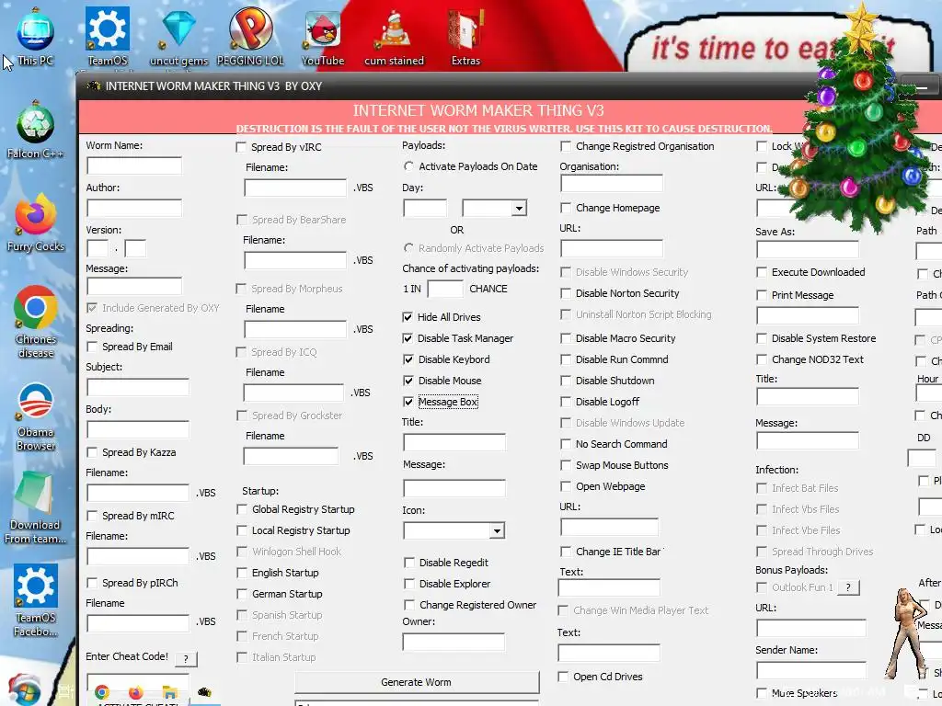Click the 1 IN chance field
This screenshot has height=706, width=942.
tap(445, 289)
